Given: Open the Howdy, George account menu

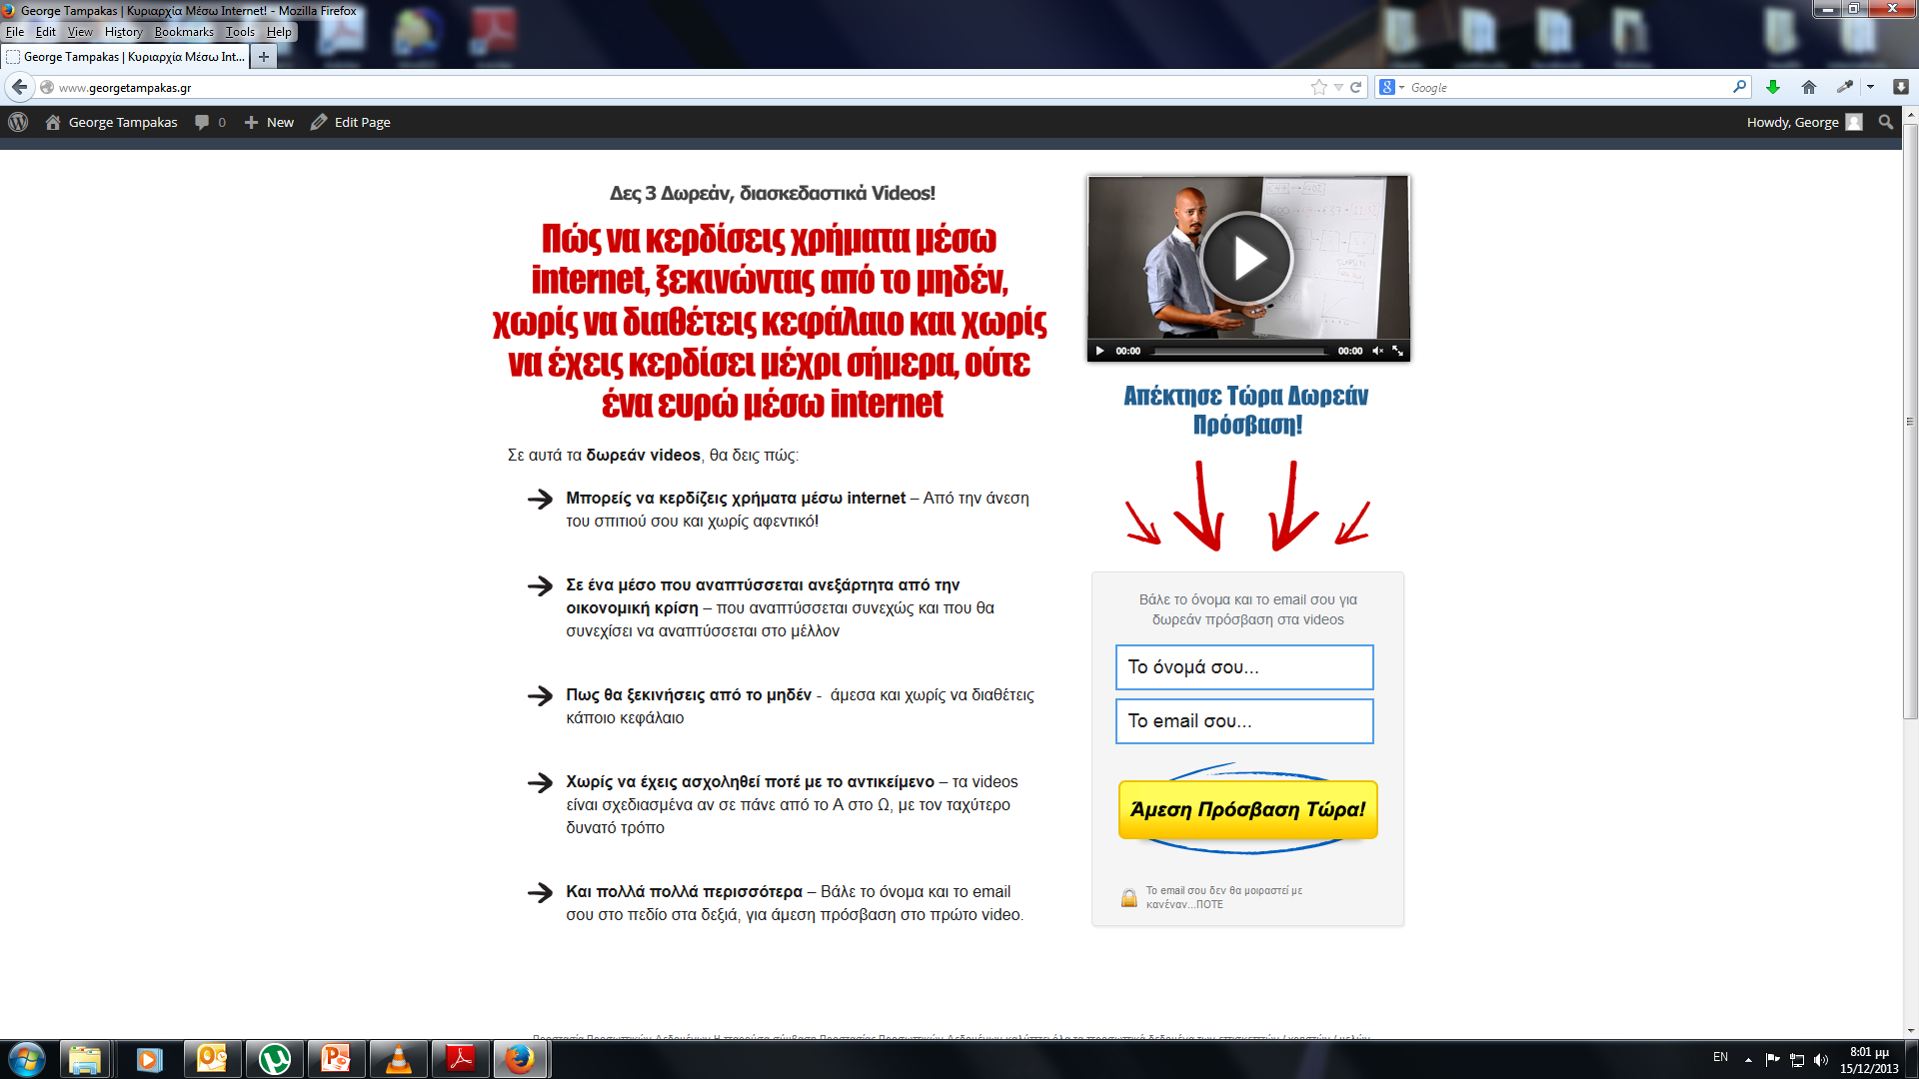Looking at the screenshot, I should tap(1804, 122).
